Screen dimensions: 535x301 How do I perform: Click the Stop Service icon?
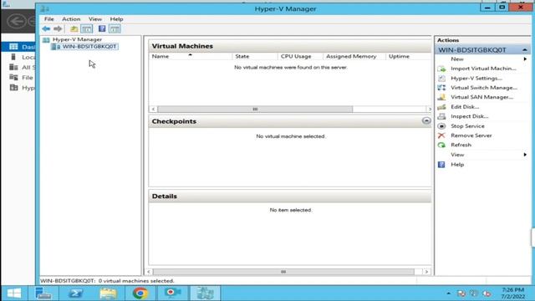pyautogui.click(x=441, y=126)
